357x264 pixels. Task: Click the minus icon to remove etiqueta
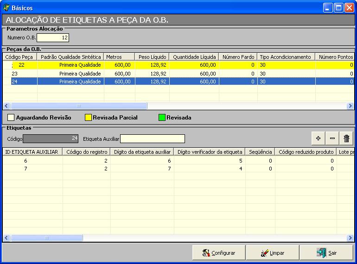coord(332,138)
